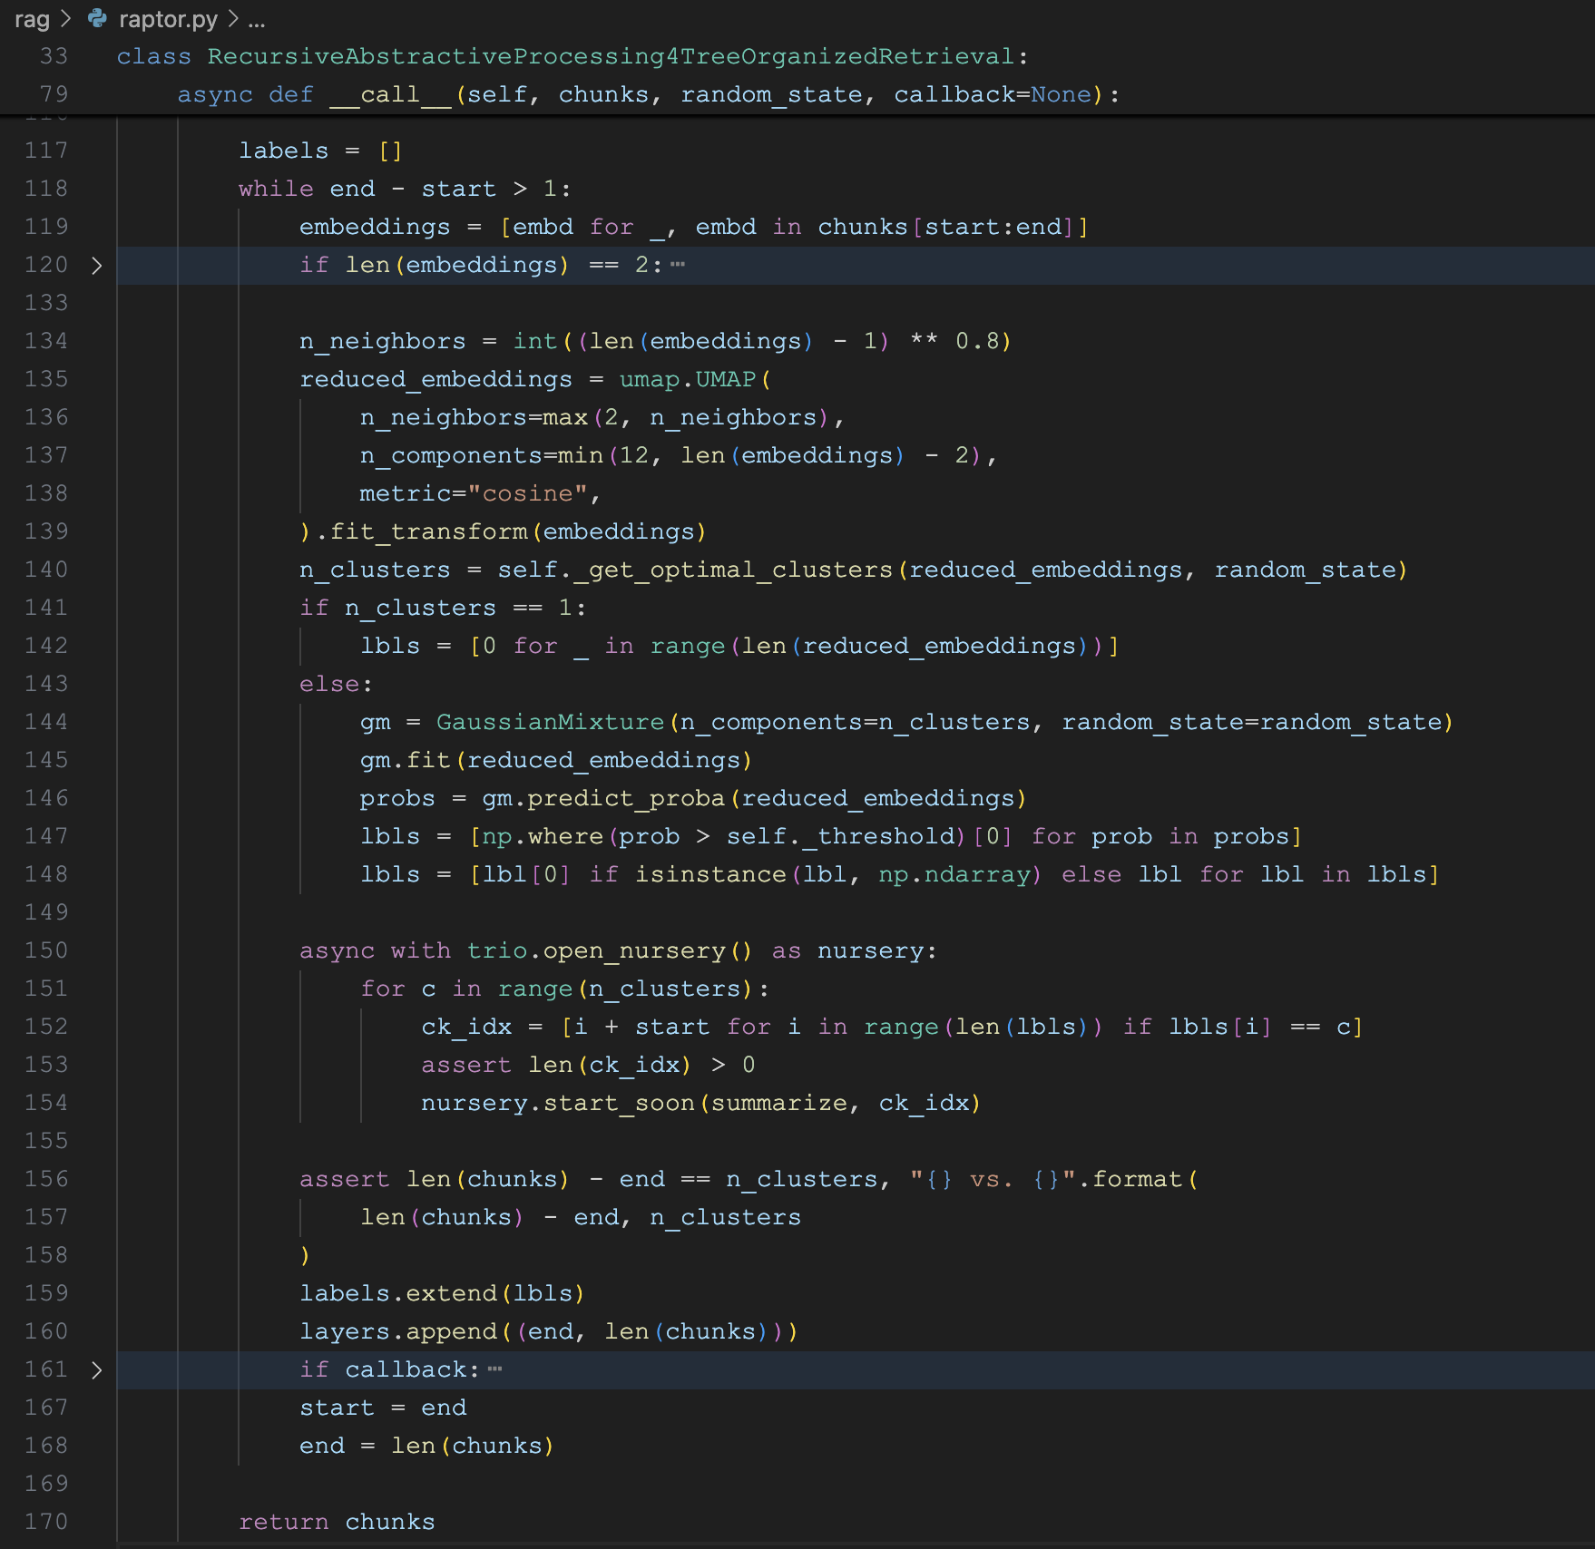Click 'gm.fit(reduced_embeddings)' on line 145

click(x=556, y=760)
